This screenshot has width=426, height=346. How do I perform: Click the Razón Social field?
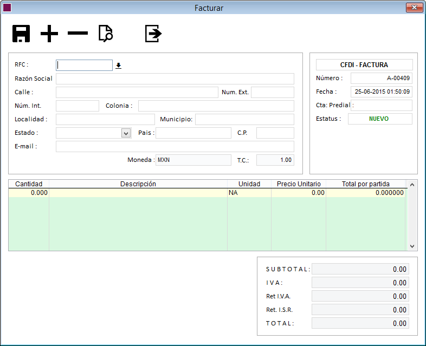(x=175, y=79)
